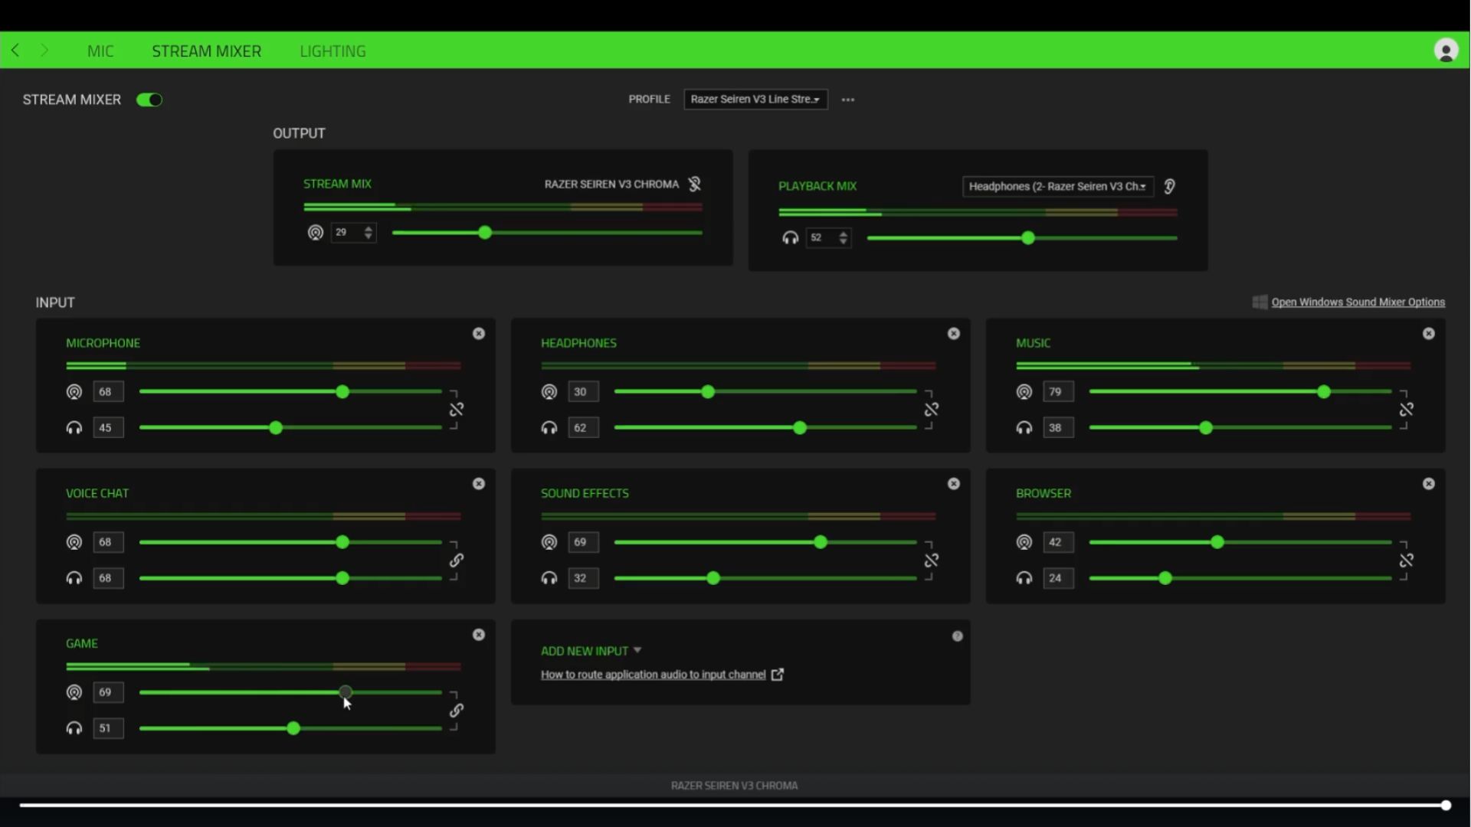Switch to the Lighting tab
The image size is (1471, 827).
pyautogui.click(x=333, y=51)
